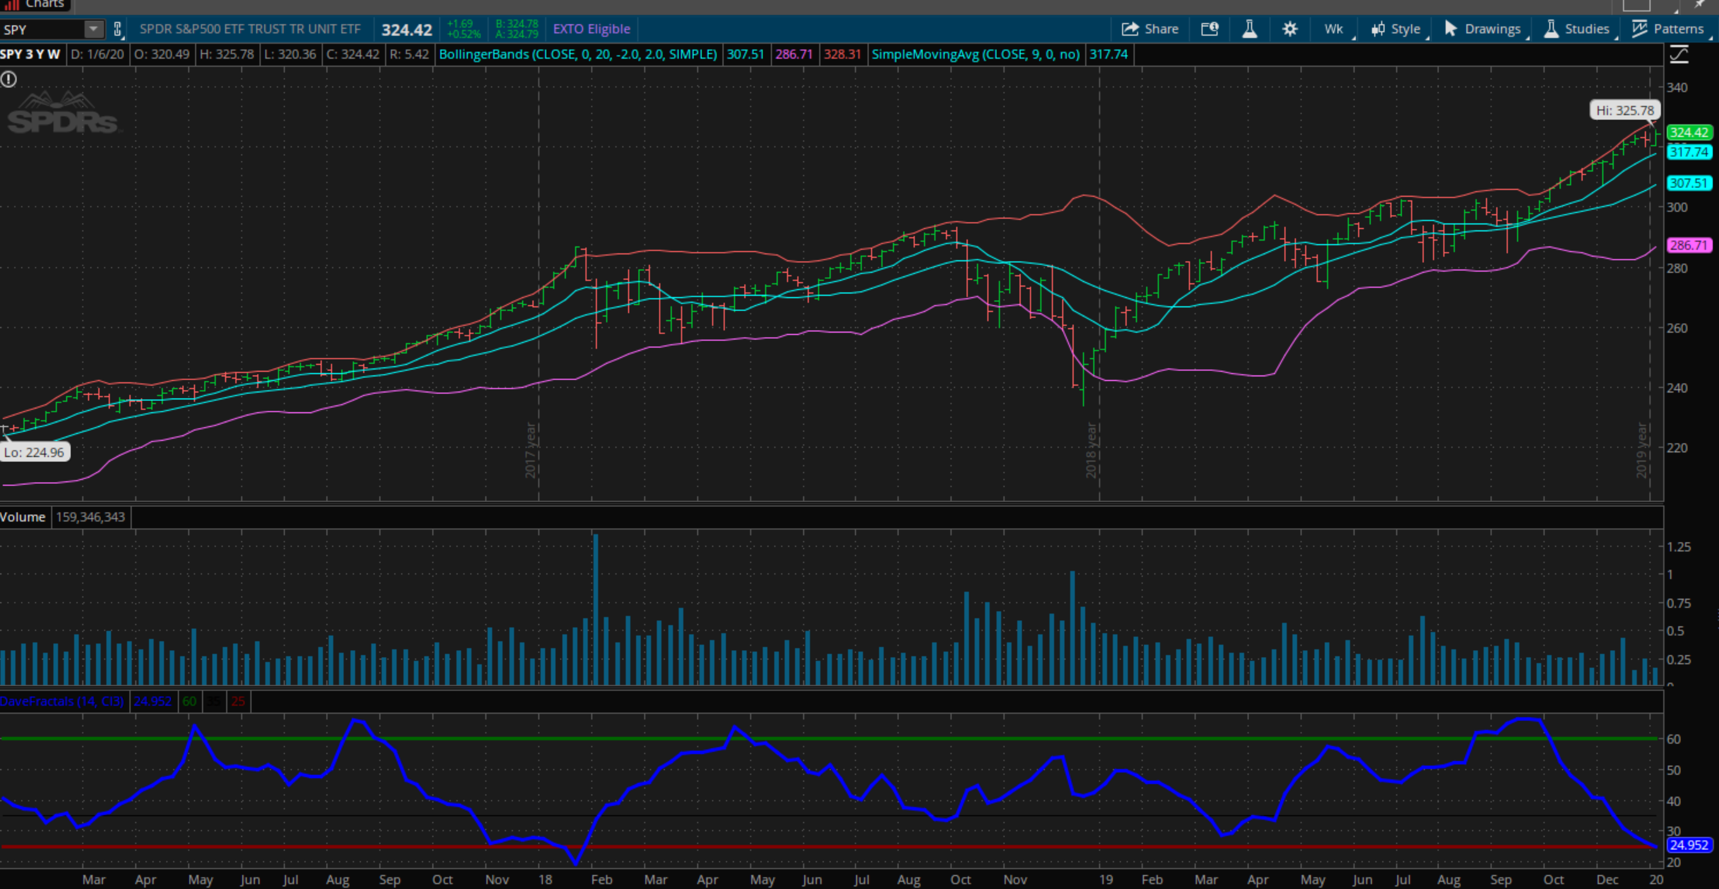Click the magenta 286.71 lower band price tag
Image resolution: width=1719 pixels, height=889 pixels.
click(x=1688, y=245)
